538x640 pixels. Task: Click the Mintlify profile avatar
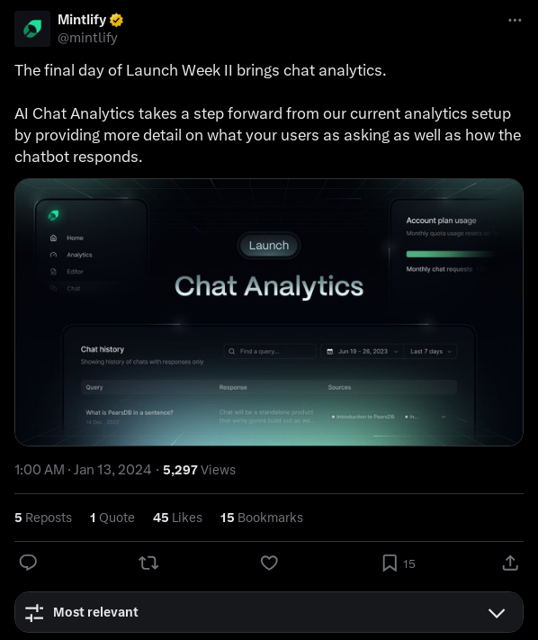(x=32, y=29)
